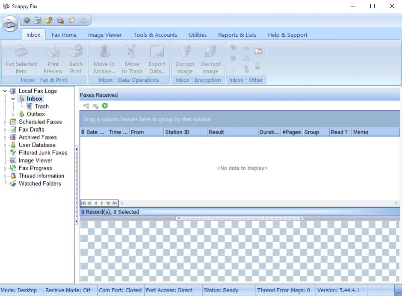Viewport: 402px width, 296px height.
Task: Select Watched Folders in the tree
Action: [40, 184]
